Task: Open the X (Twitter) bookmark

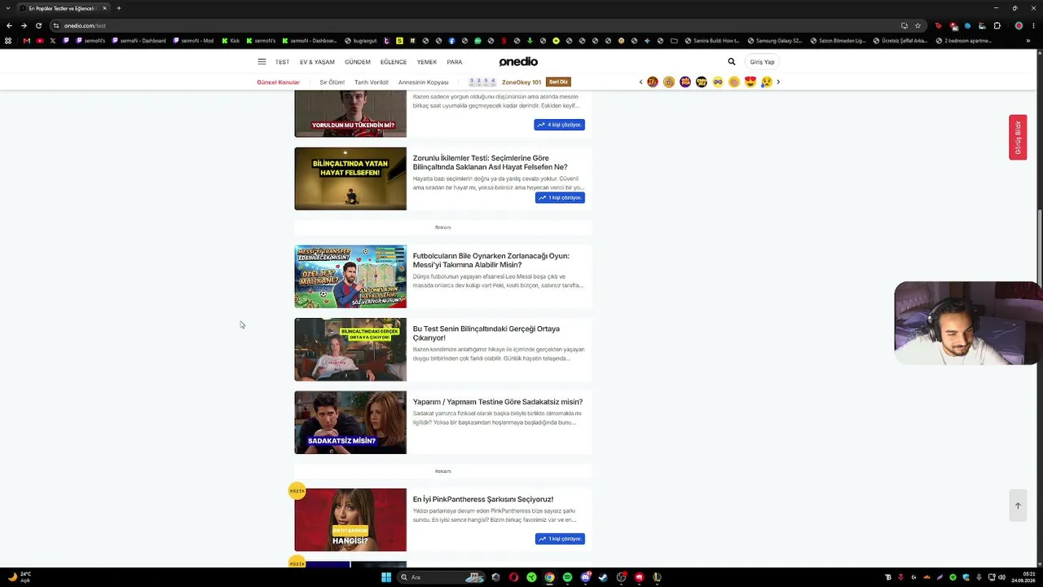Action: [52, 41]
